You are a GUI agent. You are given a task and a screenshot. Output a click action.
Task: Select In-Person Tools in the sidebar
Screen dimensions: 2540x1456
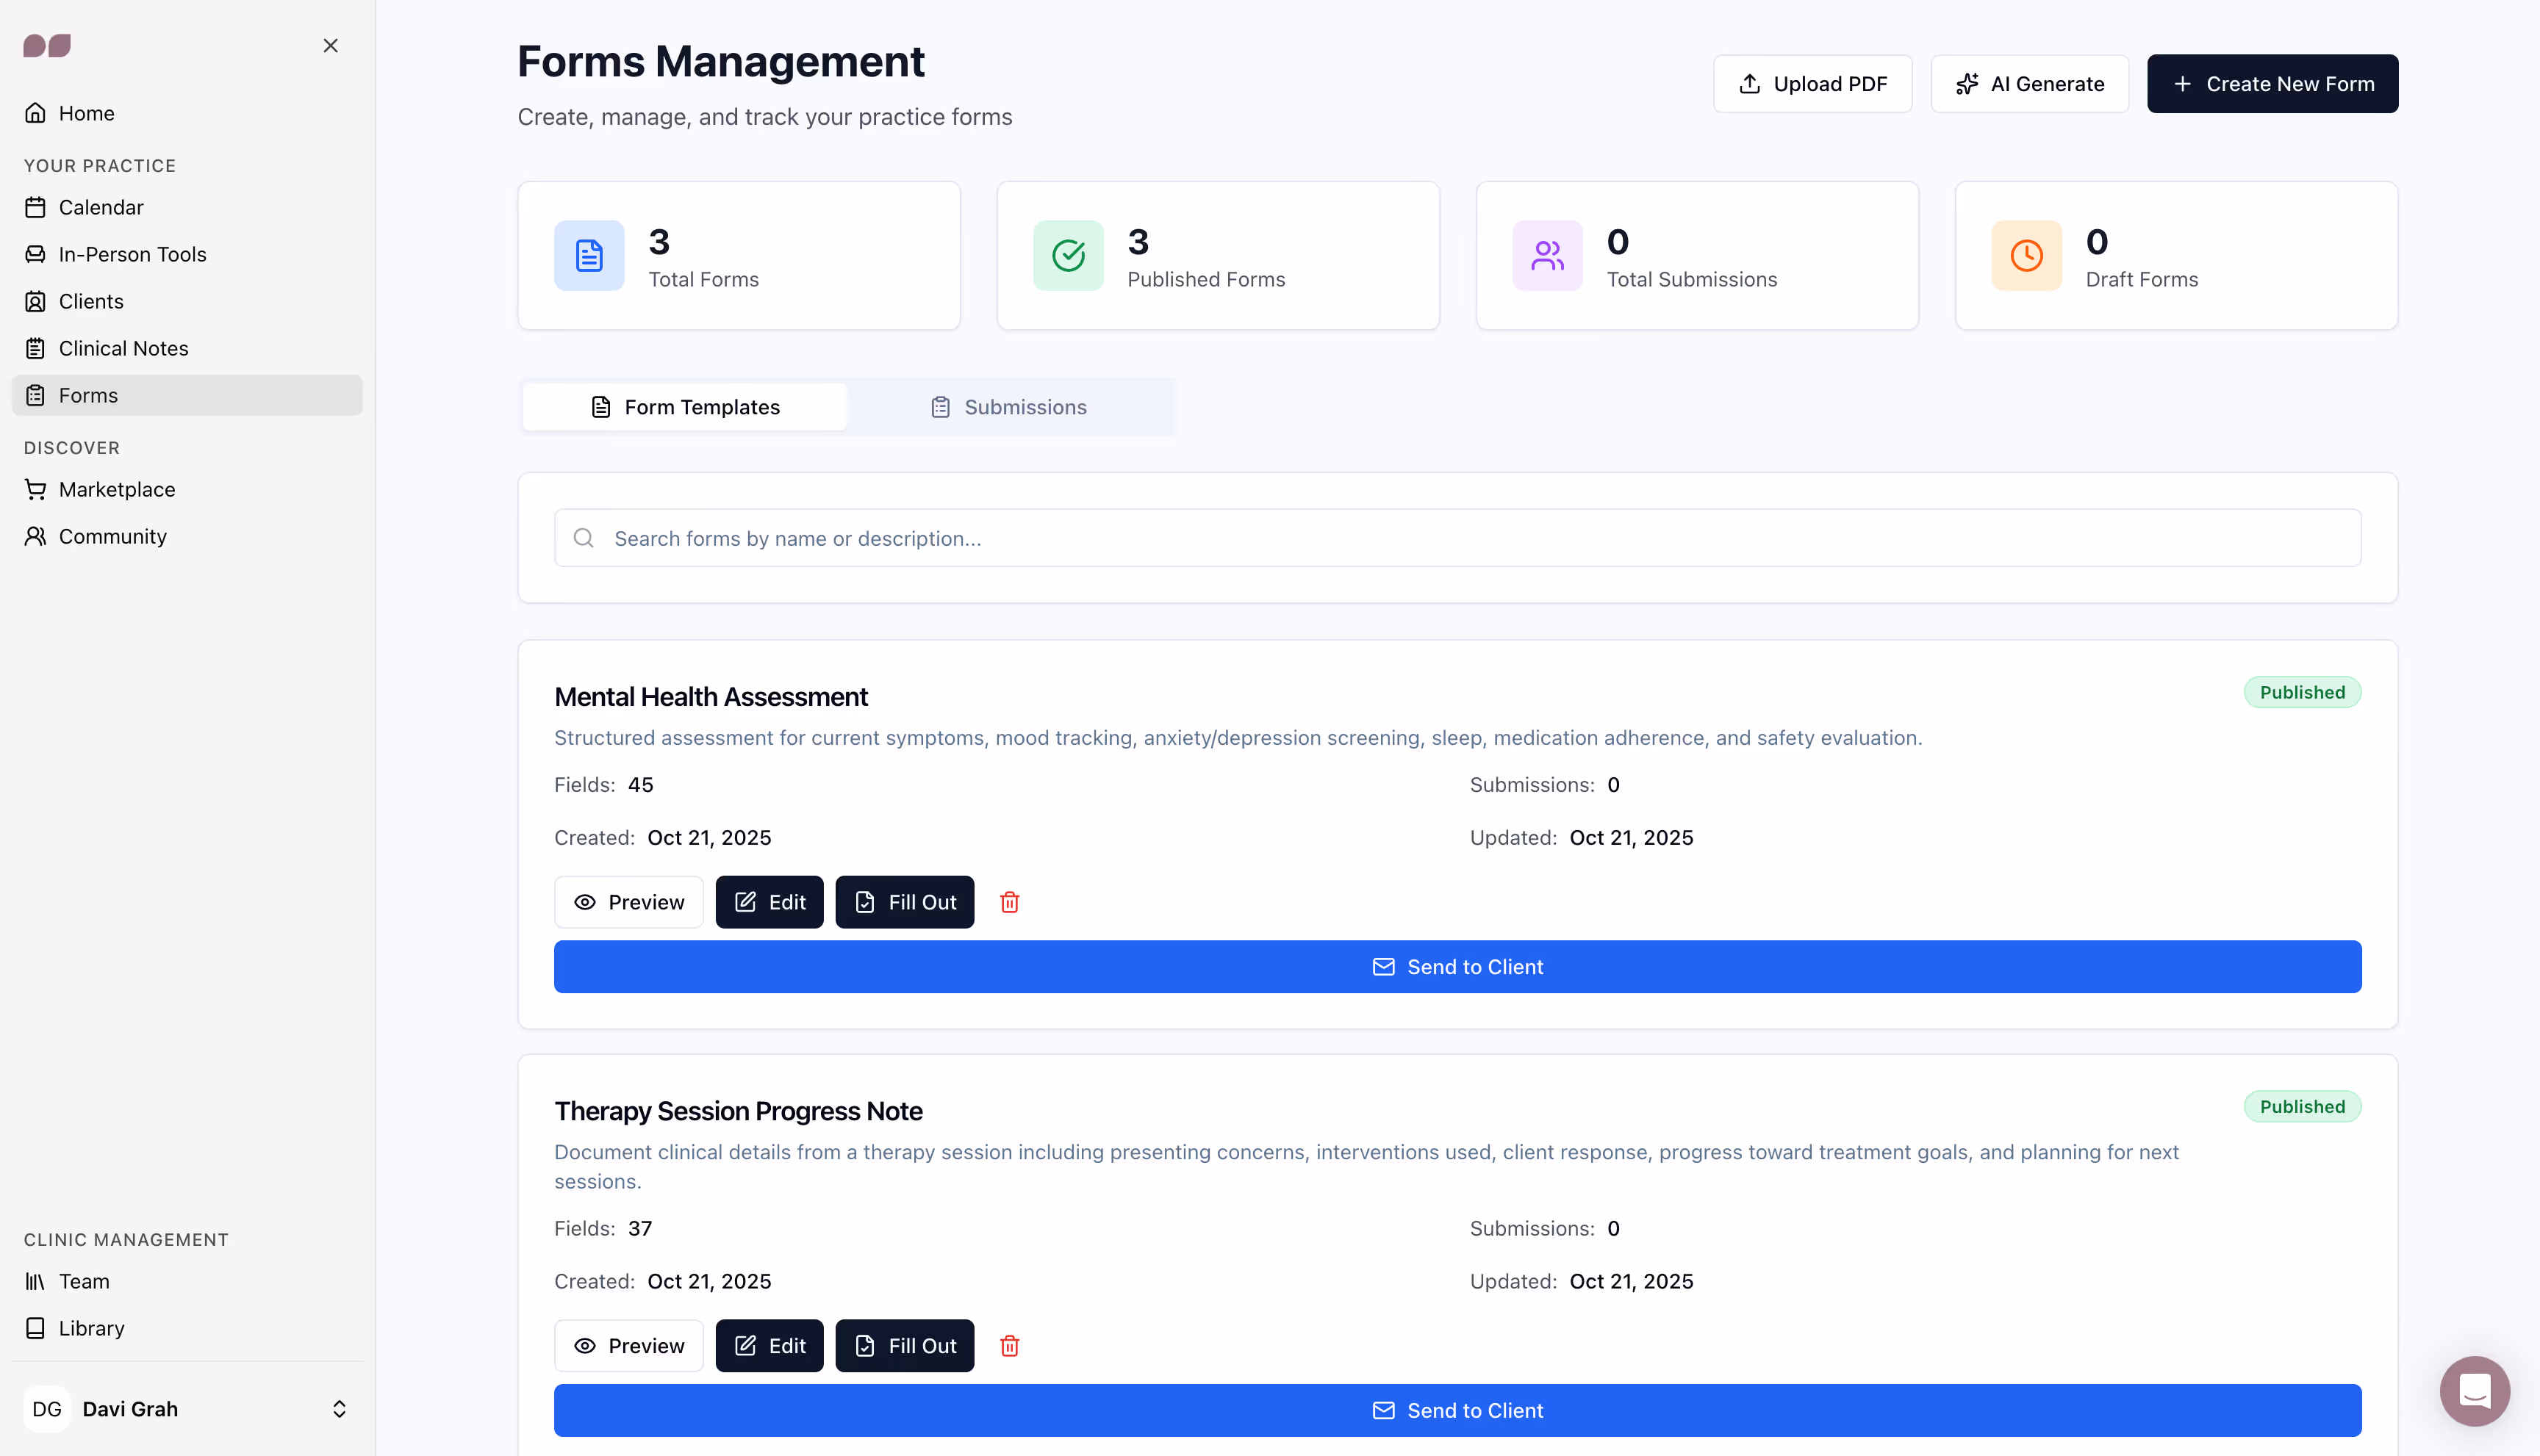click(133, 254)
